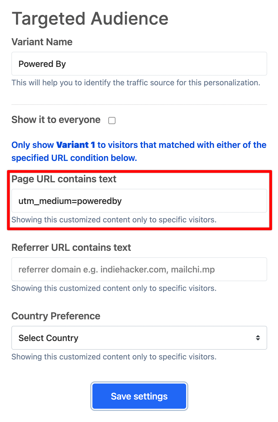Click the Page URL contains text label
278x422 pixels.
[x=64, y=179]
